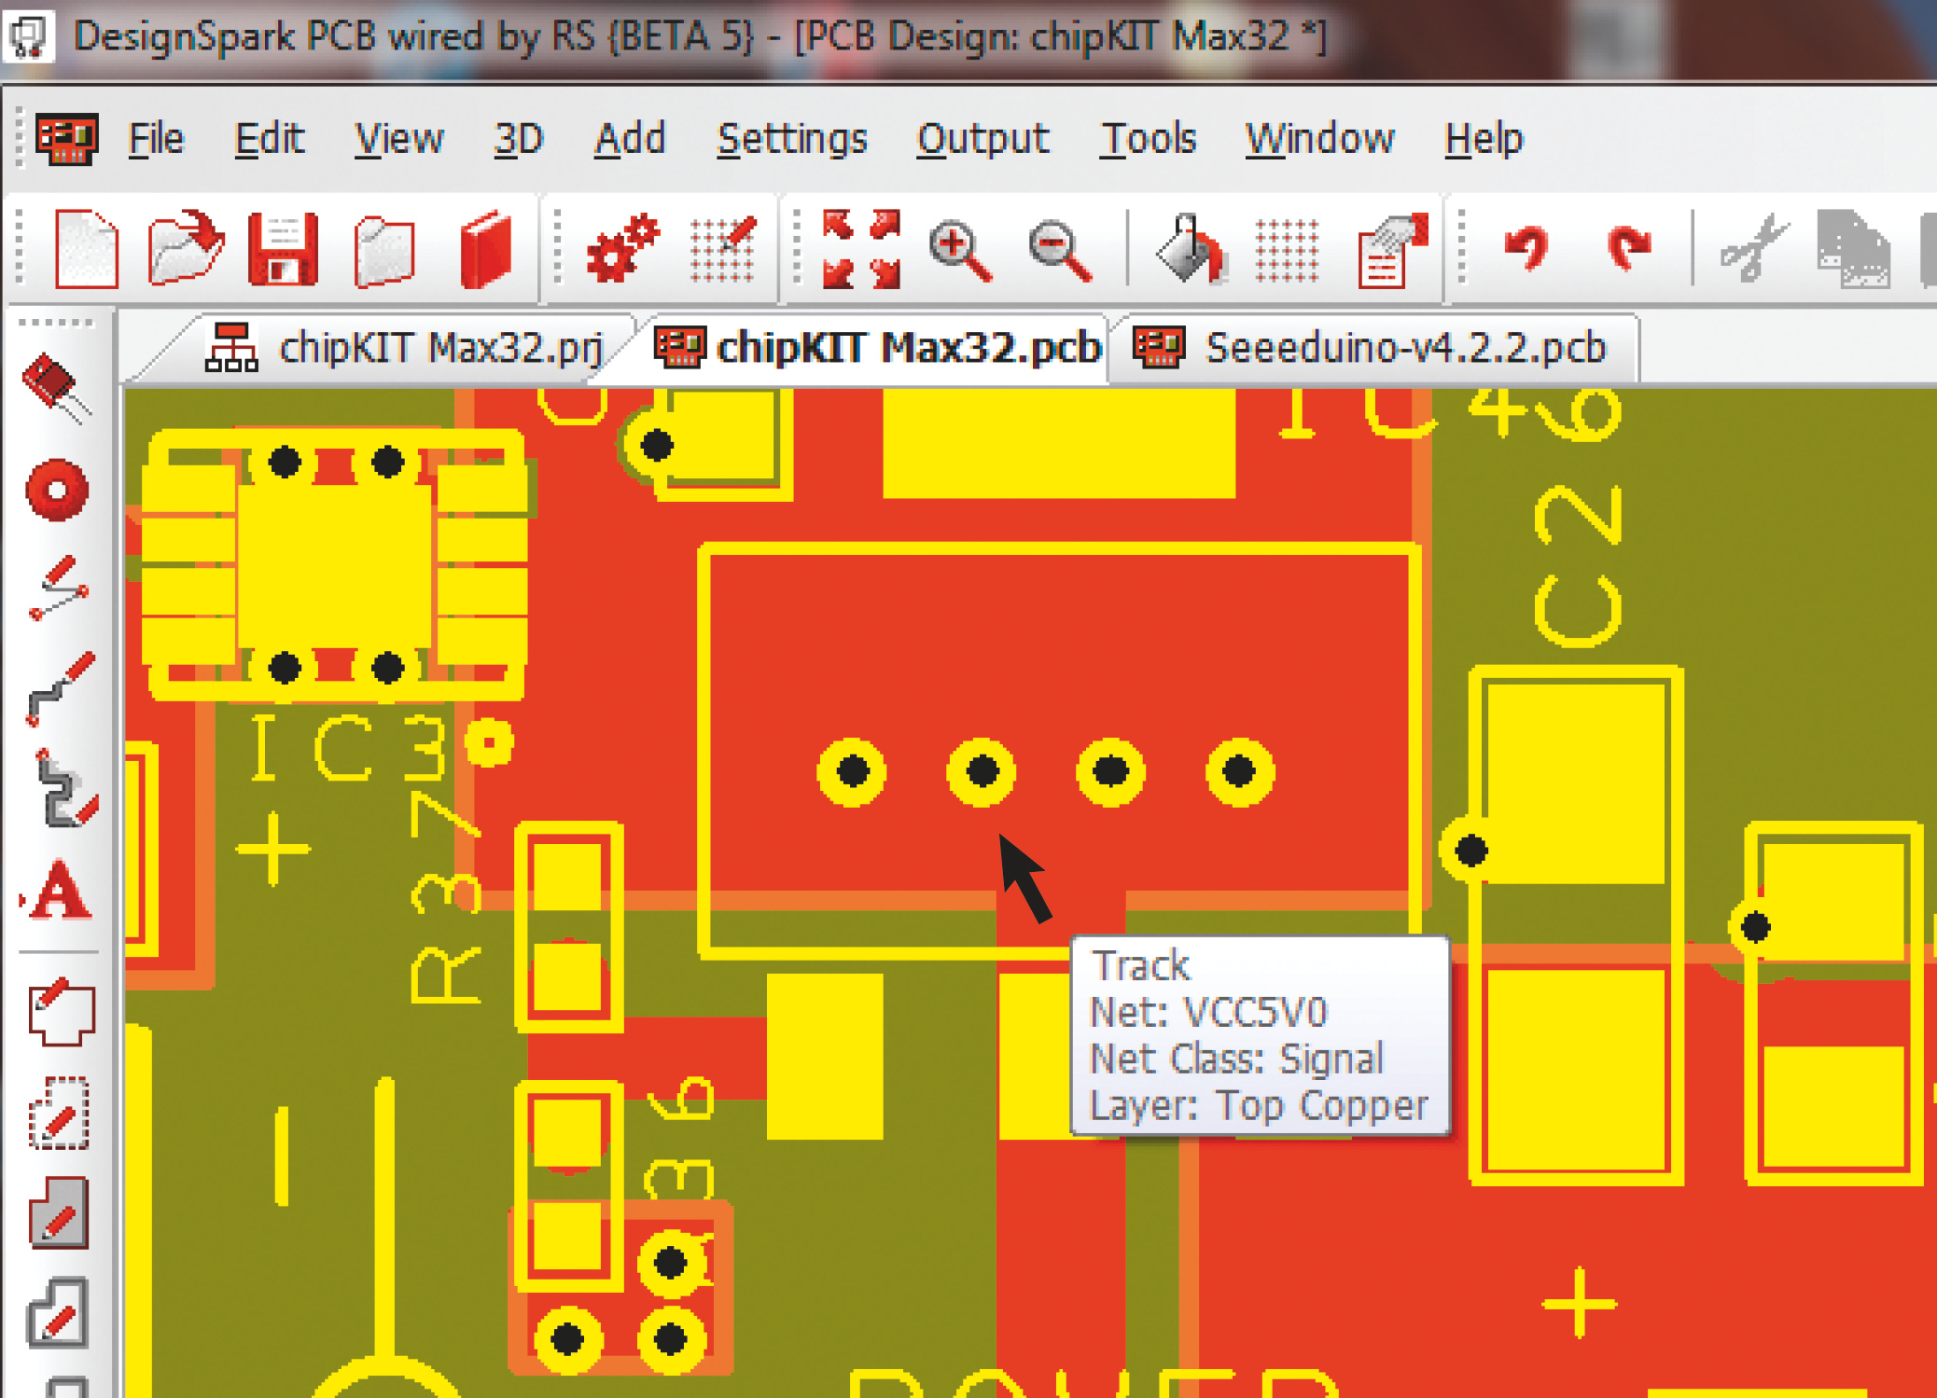Open a file with the folder icon
The image size is (1937, 1398).
(185, 247)
